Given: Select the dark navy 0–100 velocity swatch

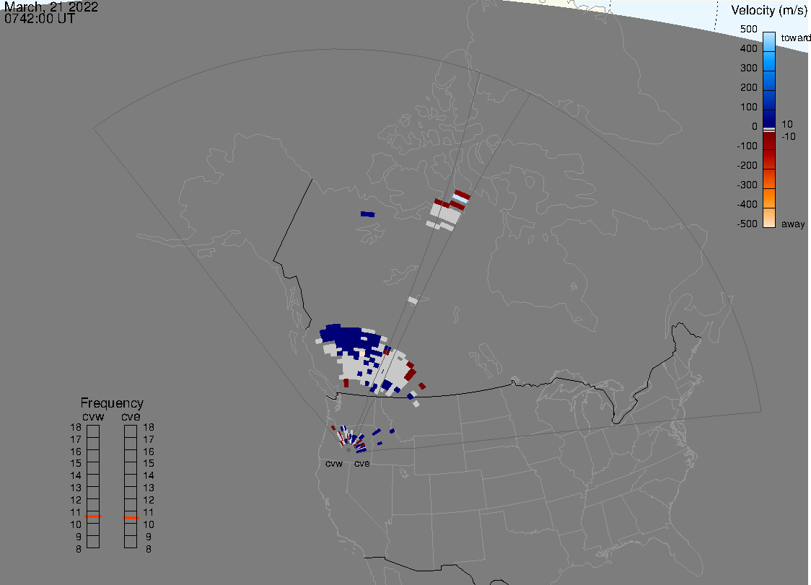Looking at the screenshot, I should (x=769, y=118).
